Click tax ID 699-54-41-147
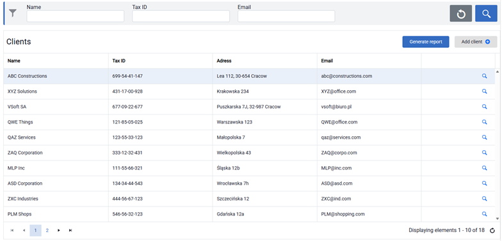 coord(127,76)
